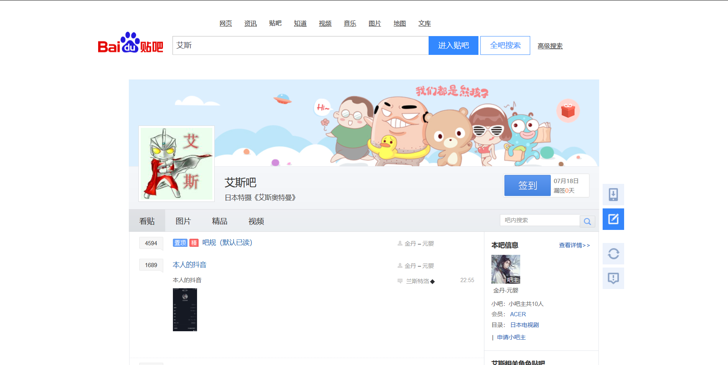728x365 pixels.
Task: Click the 精 featured tag badge
Action: click(x=194, y=243)
